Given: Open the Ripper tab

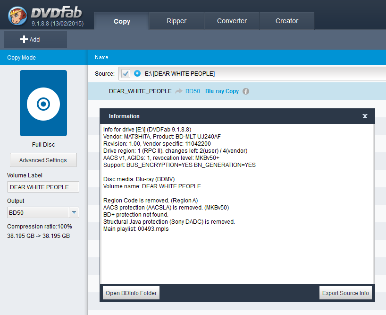Looking at the screenshot, I should tap(176, 21).
